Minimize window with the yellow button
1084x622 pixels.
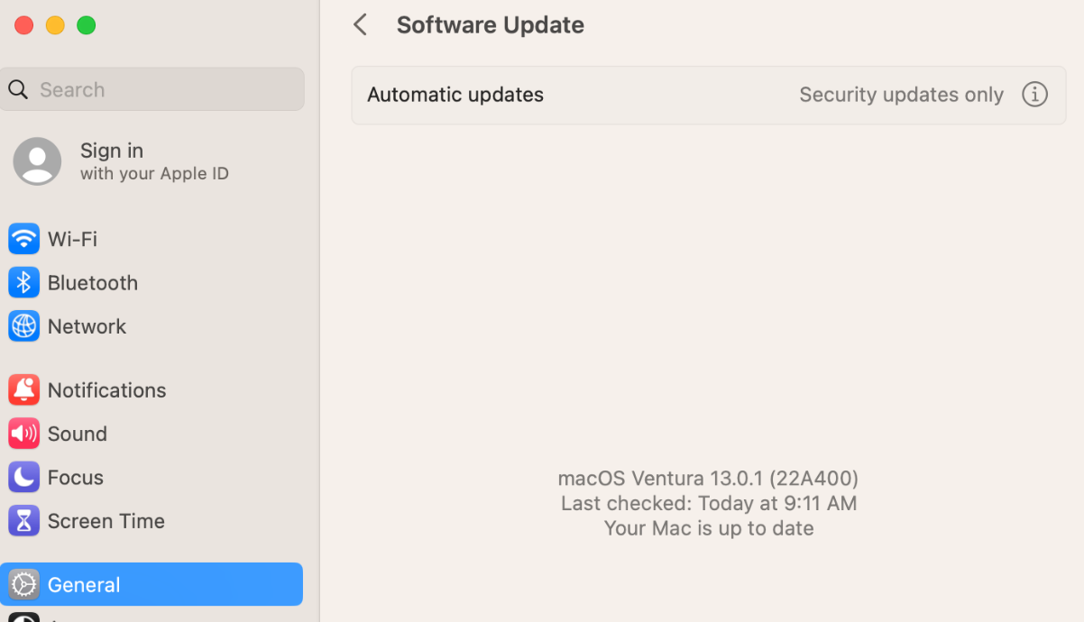(x=55, y=25)
